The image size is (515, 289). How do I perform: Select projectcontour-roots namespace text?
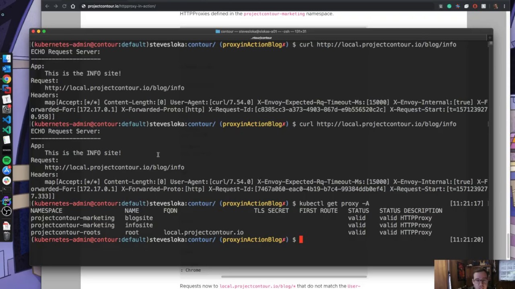(x=66, y=232)
